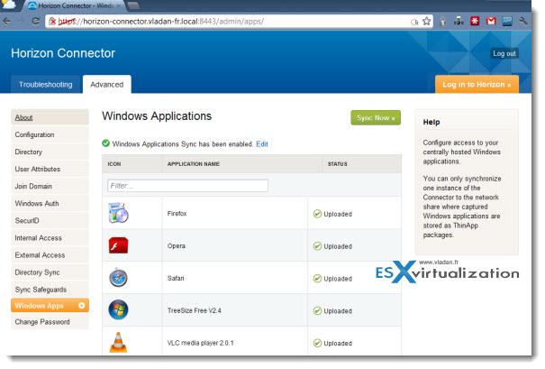Click the application Filter text field
The width and height of the screenshot is (545, 369).
coord(186,186)
